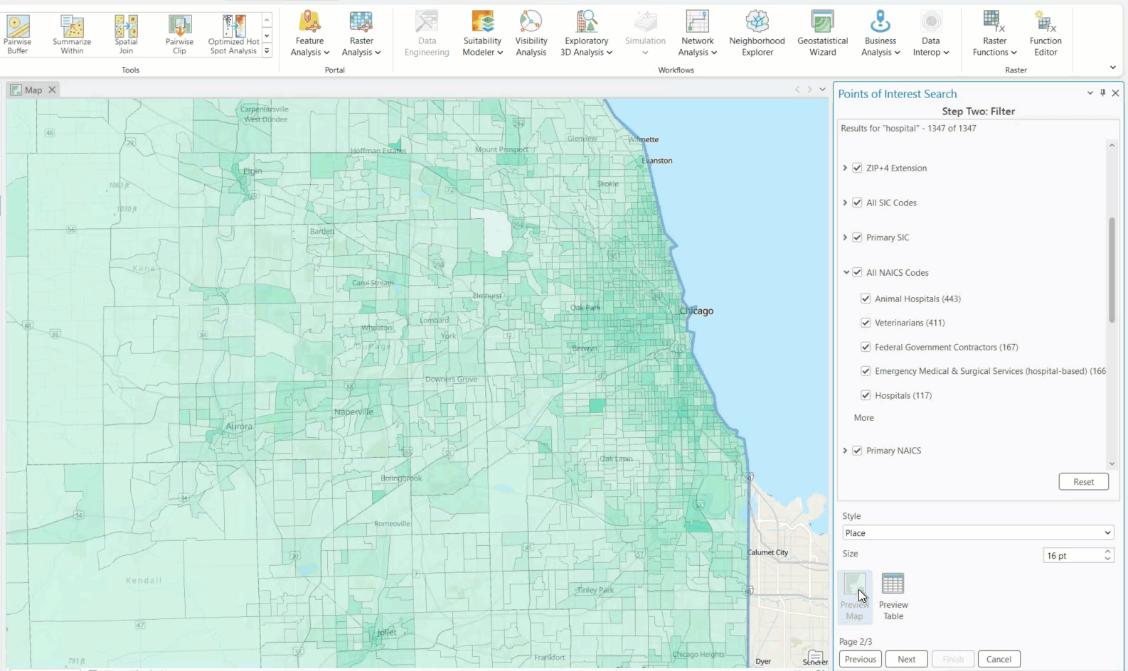Click the Next button
The width and height of the screenshot is (1128, 671).
tap(907, 659)
